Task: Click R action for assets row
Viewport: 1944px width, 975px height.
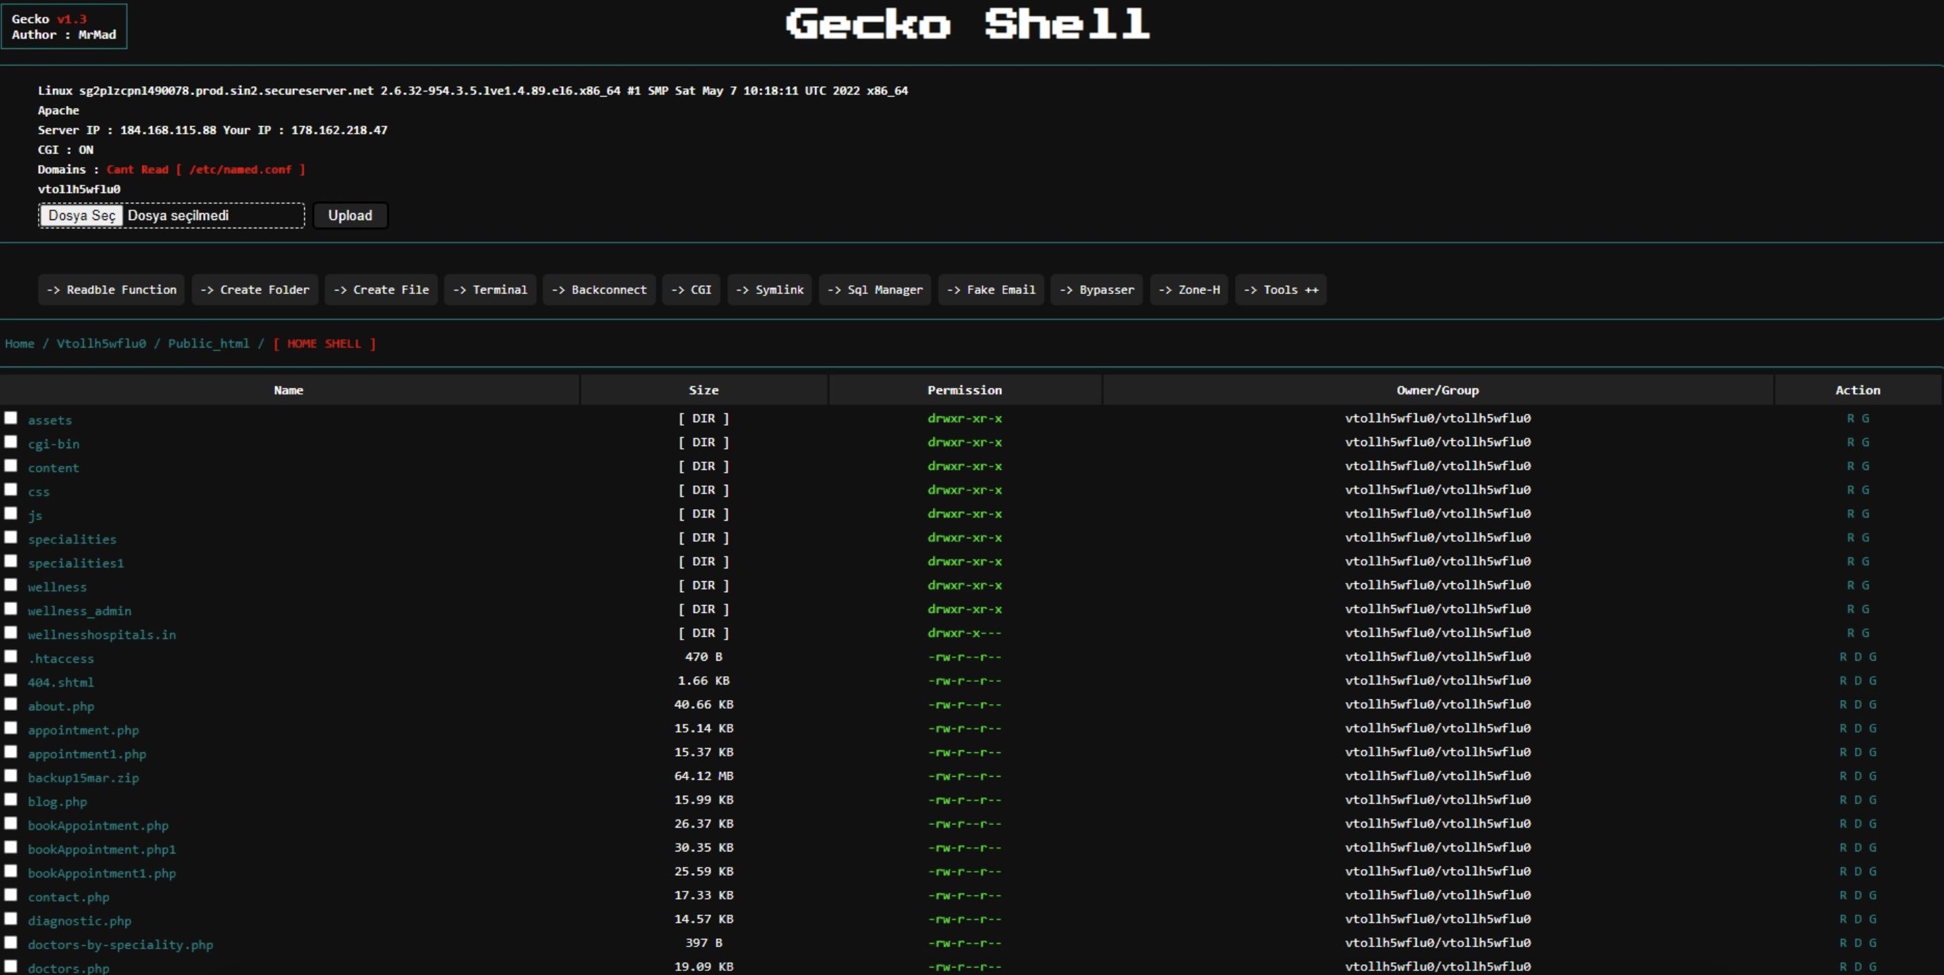Action: click(1850, 418)
